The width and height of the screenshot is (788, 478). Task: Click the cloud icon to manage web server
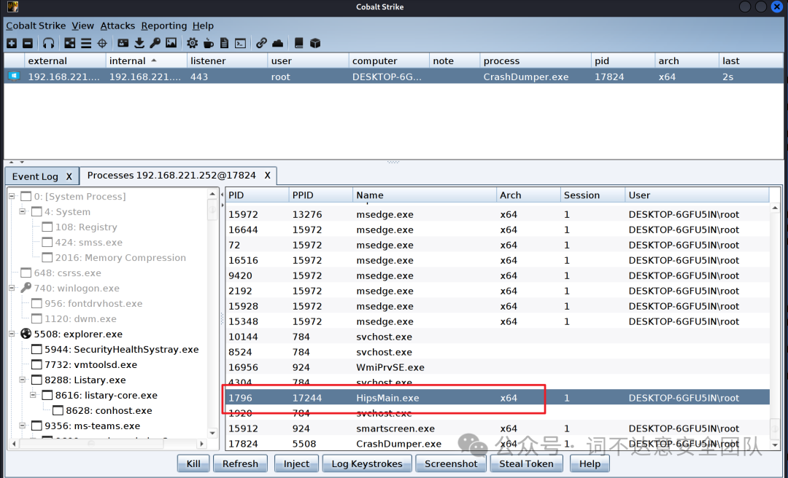pyautogui.click(x=277, y=44)
